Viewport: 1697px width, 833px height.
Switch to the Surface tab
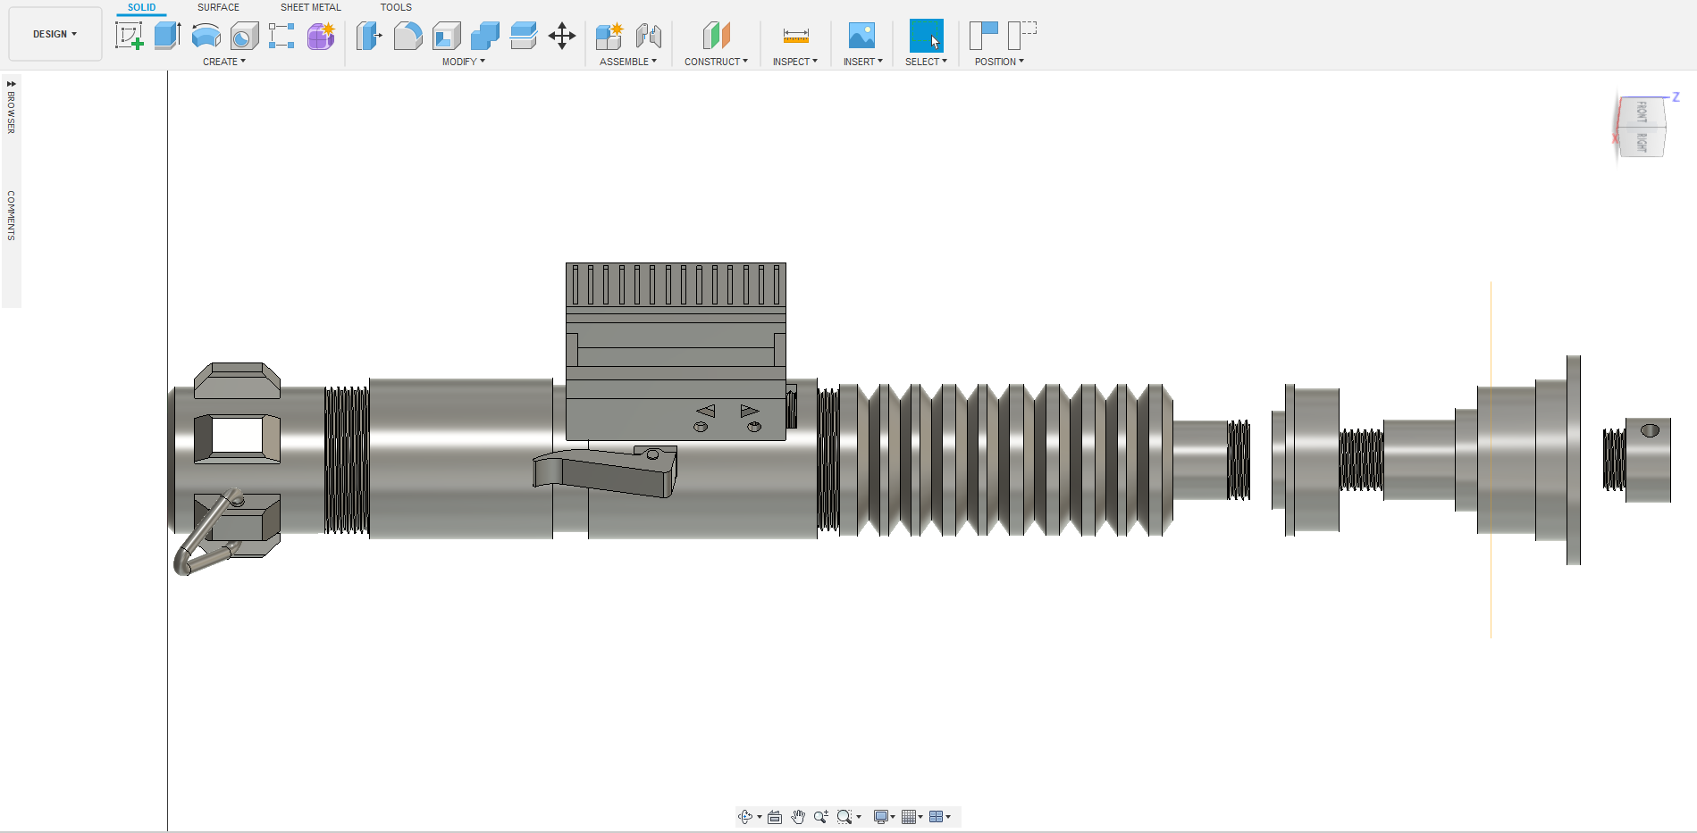coord(218,7)
